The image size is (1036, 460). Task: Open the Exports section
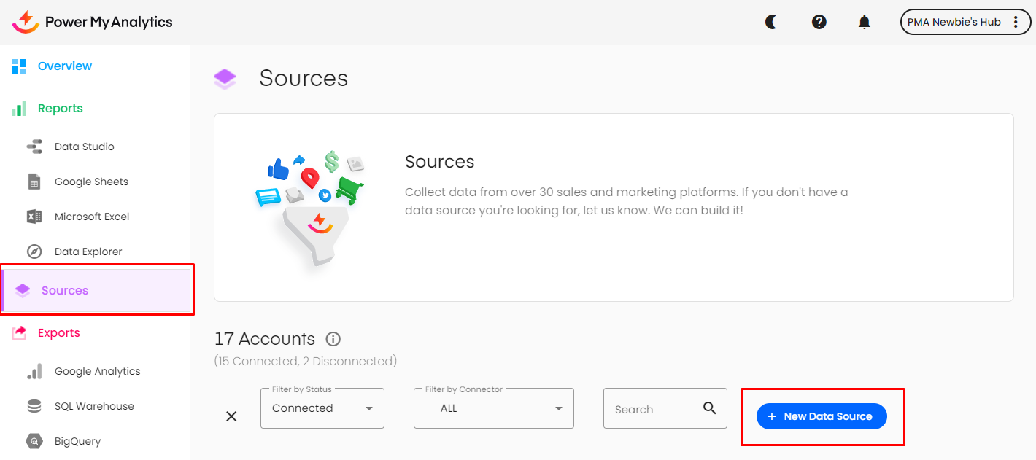pos(58,333)
